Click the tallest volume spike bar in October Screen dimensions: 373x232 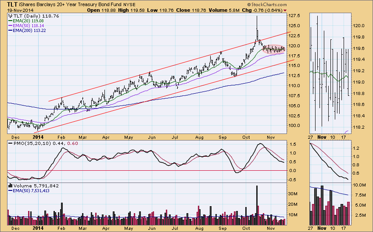(256, 201)
